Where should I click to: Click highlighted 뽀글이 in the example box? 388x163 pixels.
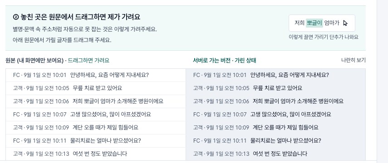[314, 23]
